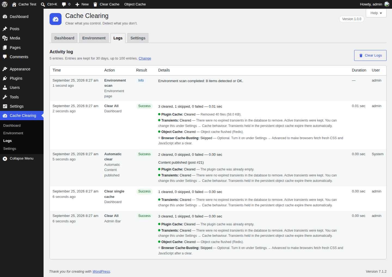Open Users via the person icon
Viewport: 392px width, 277px height.
point(5,88)
